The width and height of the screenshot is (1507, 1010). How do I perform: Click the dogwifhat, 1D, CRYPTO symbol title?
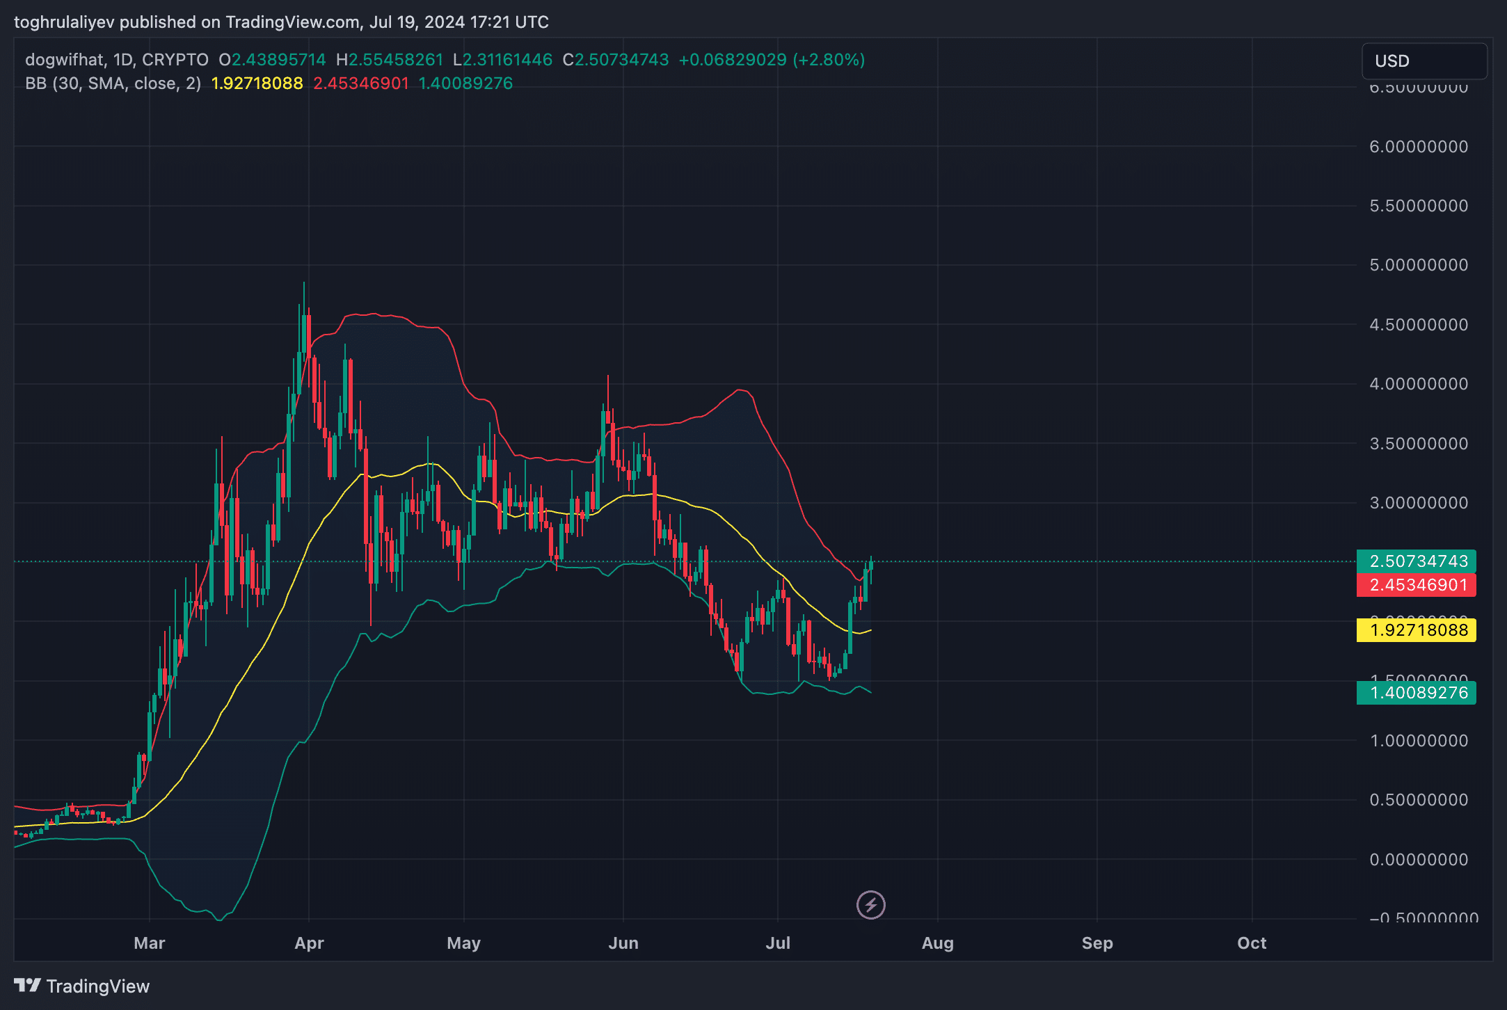(x=117, y=60)
